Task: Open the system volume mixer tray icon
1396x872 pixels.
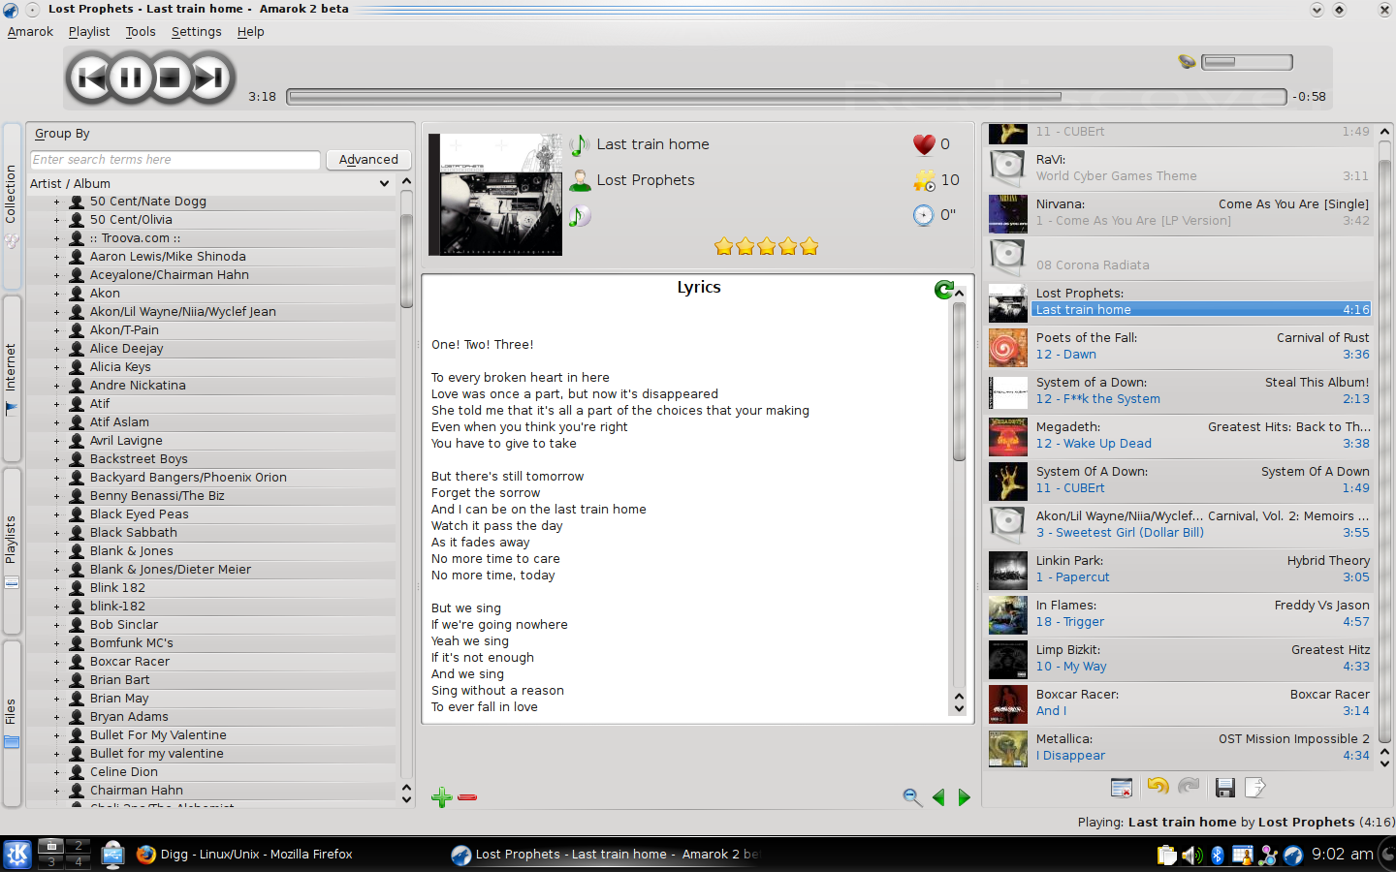Action: pyautogui.click(x=1192, y=855)
